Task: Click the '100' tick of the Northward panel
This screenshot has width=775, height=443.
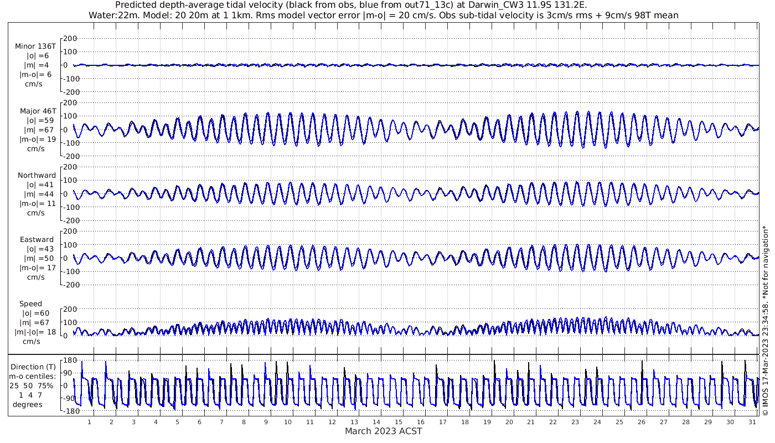Action: 70,181
